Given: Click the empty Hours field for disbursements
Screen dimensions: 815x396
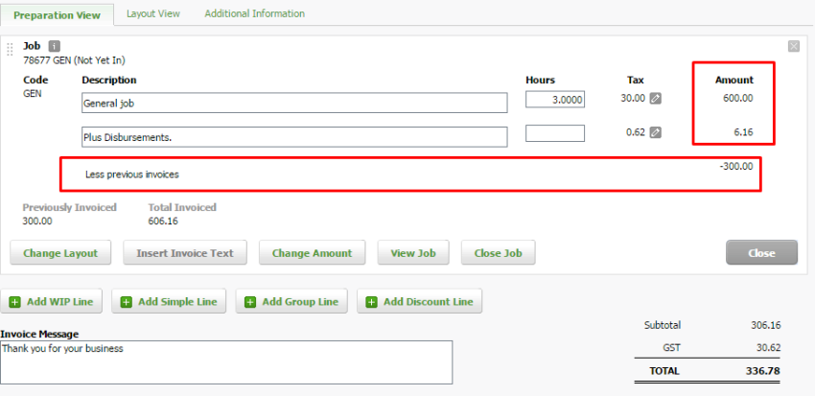Looking at the screenshot, I should (x=555, y=133).
